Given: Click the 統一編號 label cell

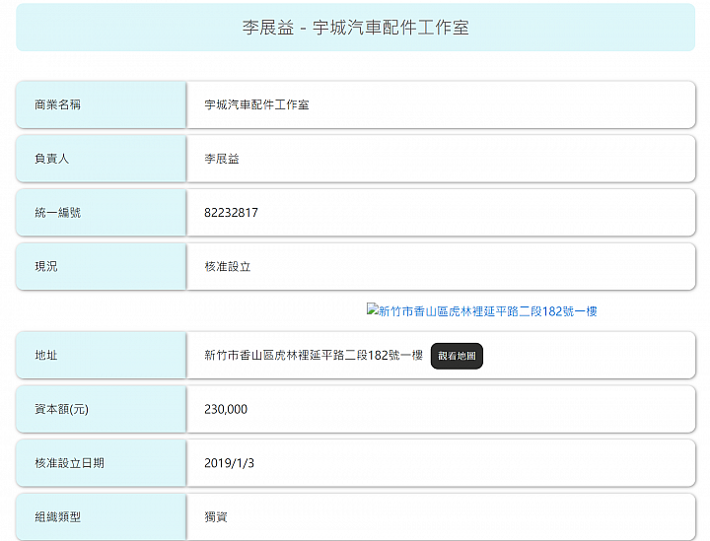Looking at the screenshot, I should coord(101,213).
